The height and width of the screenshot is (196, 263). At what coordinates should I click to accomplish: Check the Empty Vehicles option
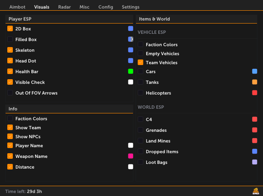[140, 53]
